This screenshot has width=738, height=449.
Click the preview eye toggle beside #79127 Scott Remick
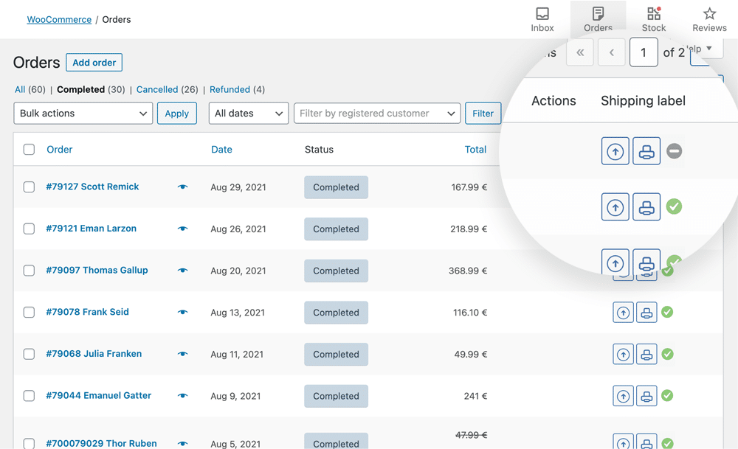point(182,187)
